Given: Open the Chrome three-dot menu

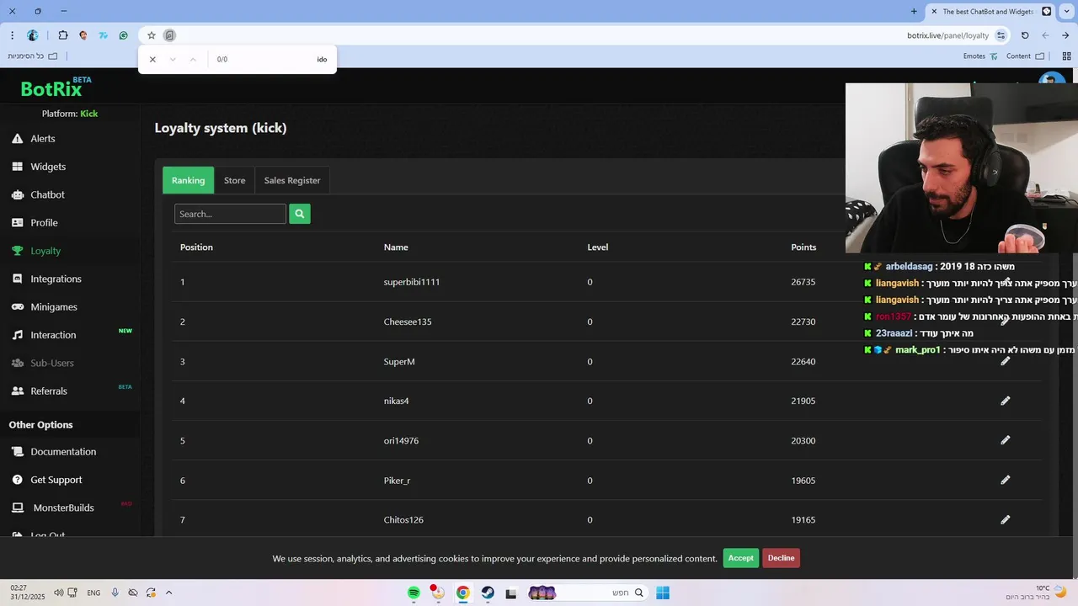Looking at the screenshot, I should pos(12,35).
